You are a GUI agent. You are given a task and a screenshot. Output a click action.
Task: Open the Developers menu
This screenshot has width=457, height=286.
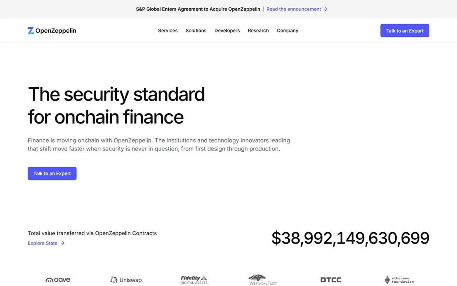click(227, 31)
